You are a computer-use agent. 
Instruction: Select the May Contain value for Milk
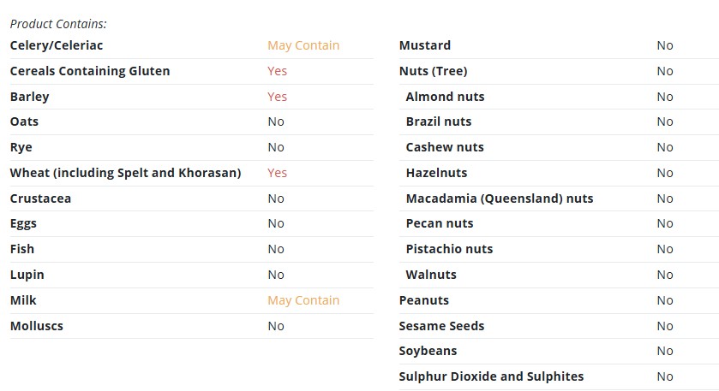(303, 300)
